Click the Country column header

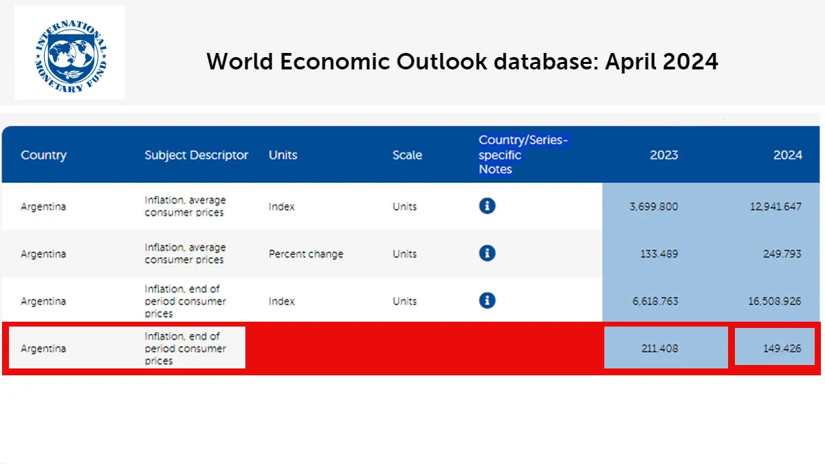click(43, 155)
